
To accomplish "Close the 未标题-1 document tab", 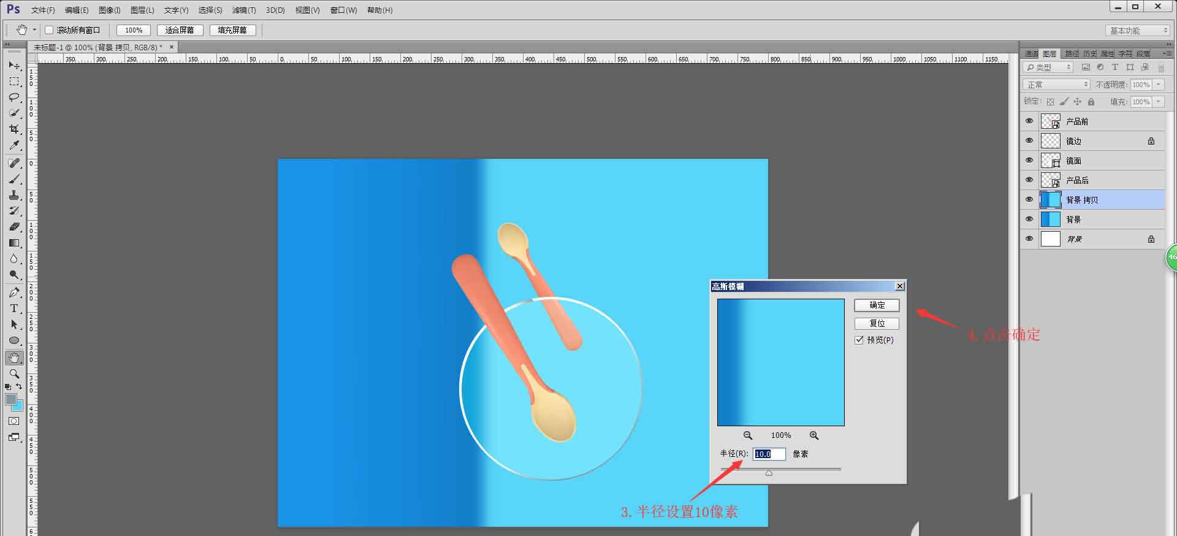I will [x=172, y=47].
